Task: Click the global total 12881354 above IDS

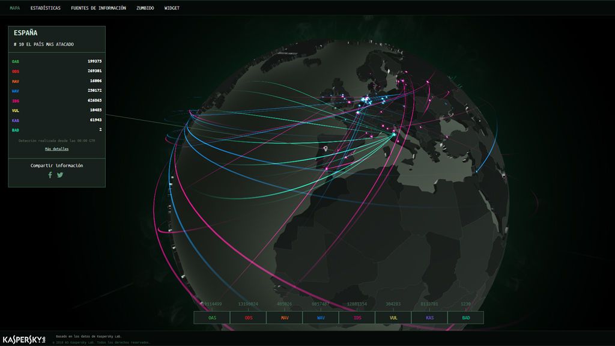Action: 357,304
